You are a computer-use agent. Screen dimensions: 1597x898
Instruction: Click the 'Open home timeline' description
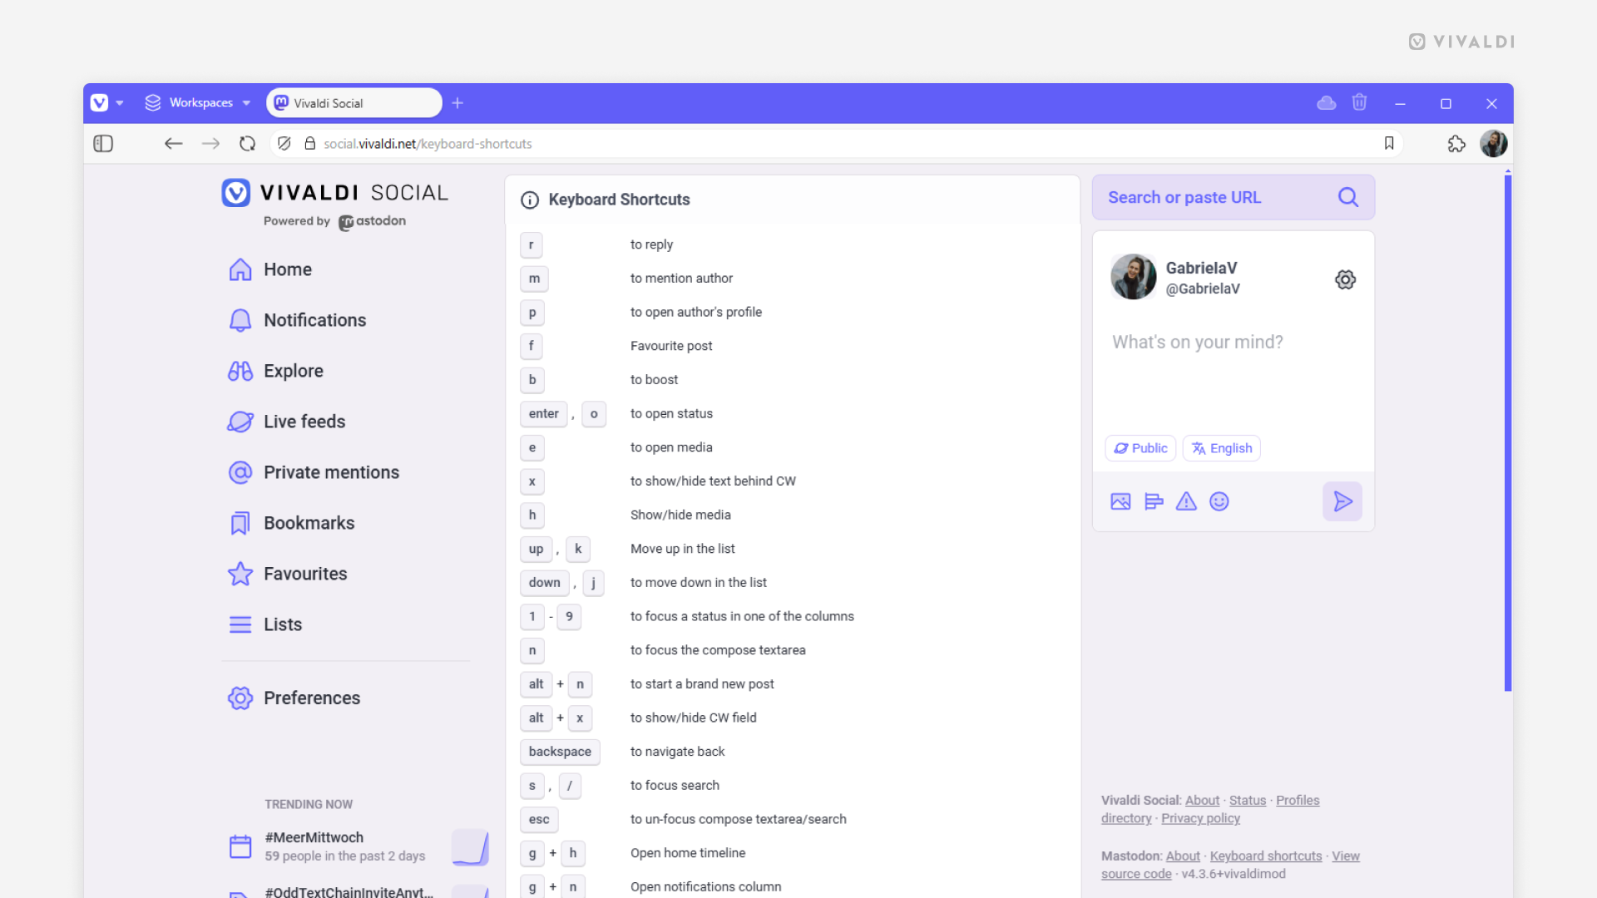coord(688,853)
